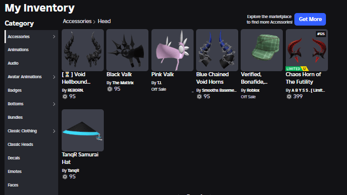Image resolution: width=347 pixels, height=195 pixels.
Task: Select the Emotes category
Action: tap(32, 171)
